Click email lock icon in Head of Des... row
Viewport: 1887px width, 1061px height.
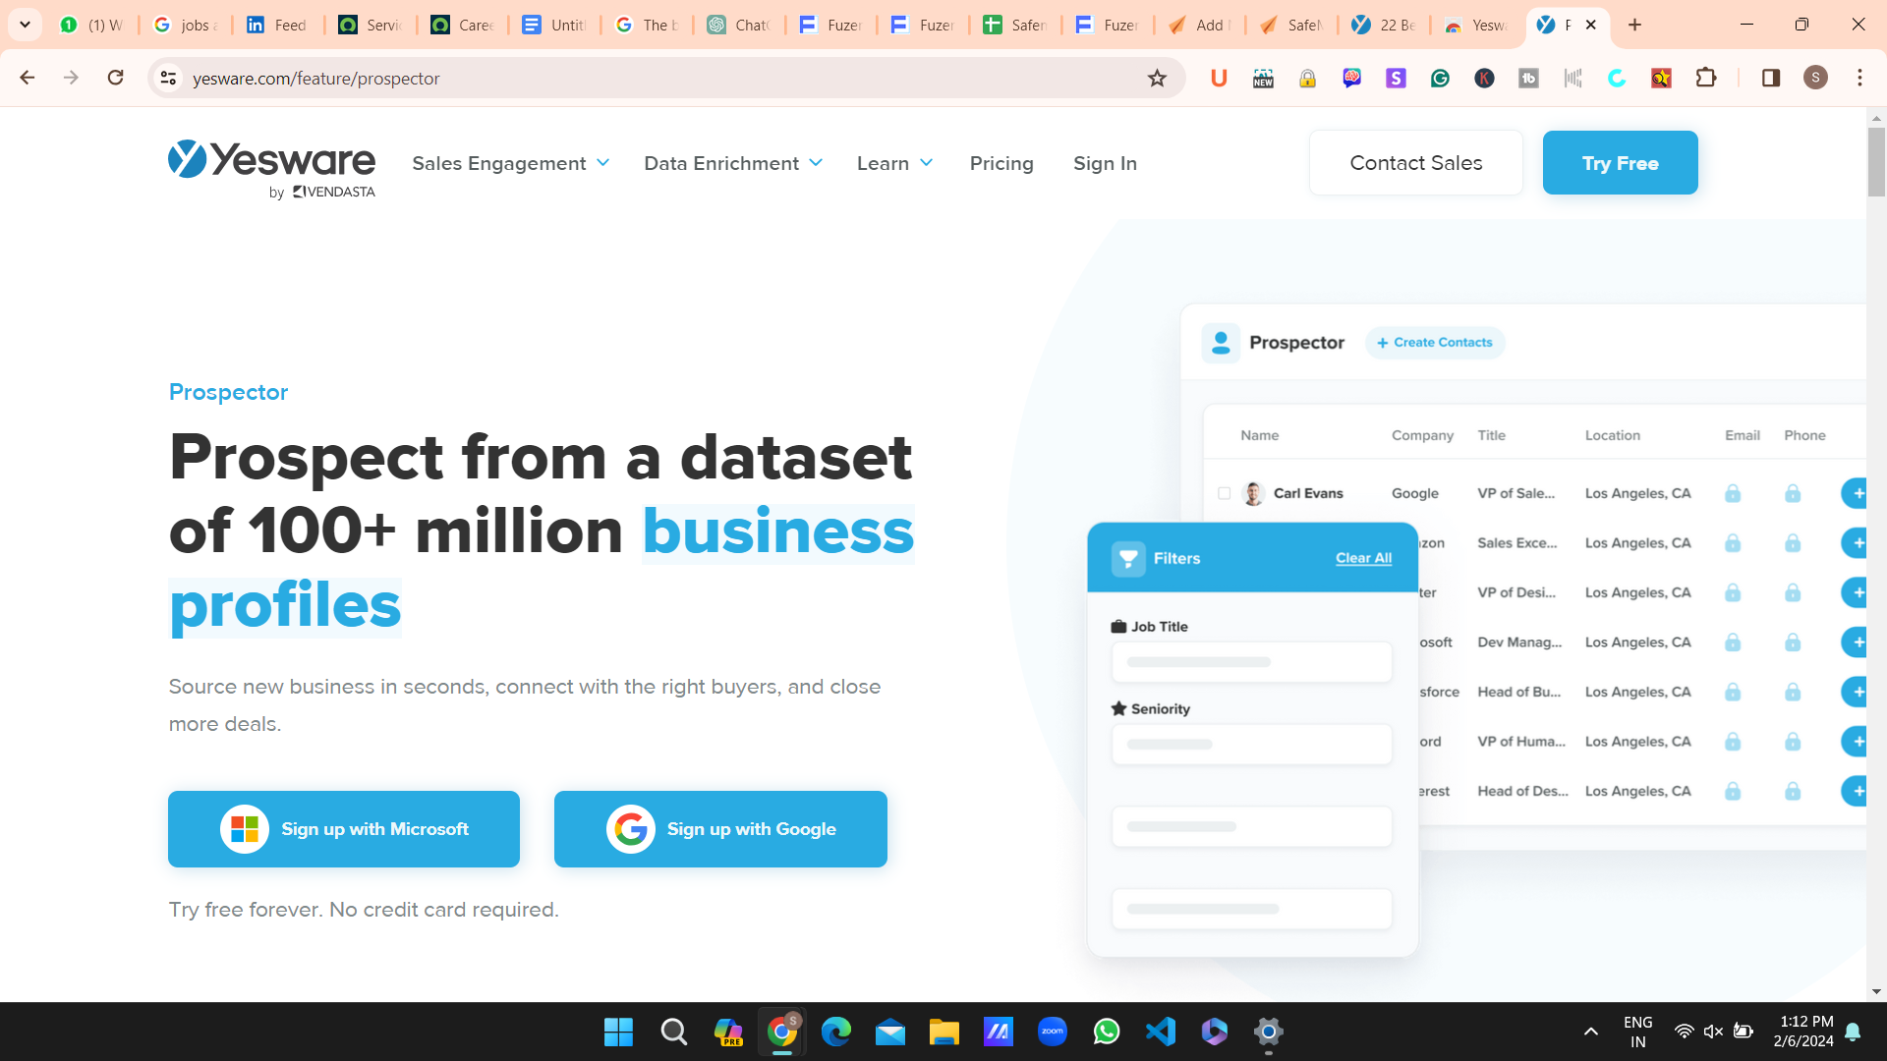(1733, 791)
